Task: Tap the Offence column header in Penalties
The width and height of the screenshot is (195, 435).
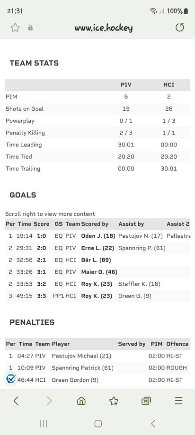Action: pyautogui.click(x=177, y=344)
